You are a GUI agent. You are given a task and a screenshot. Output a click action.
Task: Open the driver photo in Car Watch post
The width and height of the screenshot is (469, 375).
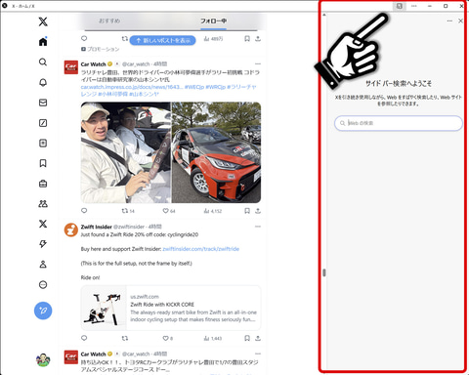[126, 152]
